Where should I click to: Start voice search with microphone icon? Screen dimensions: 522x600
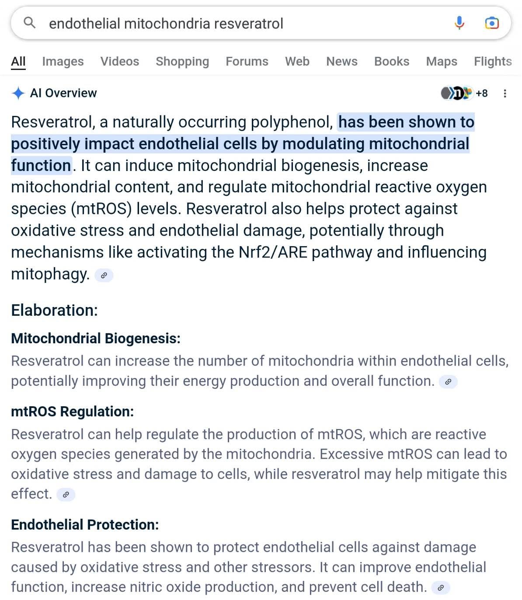pos(459,23)
